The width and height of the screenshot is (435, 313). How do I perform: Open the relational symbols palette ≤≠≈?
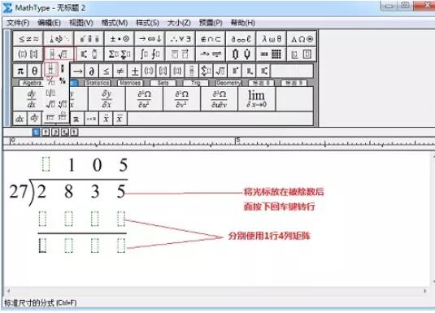(28, 39)
